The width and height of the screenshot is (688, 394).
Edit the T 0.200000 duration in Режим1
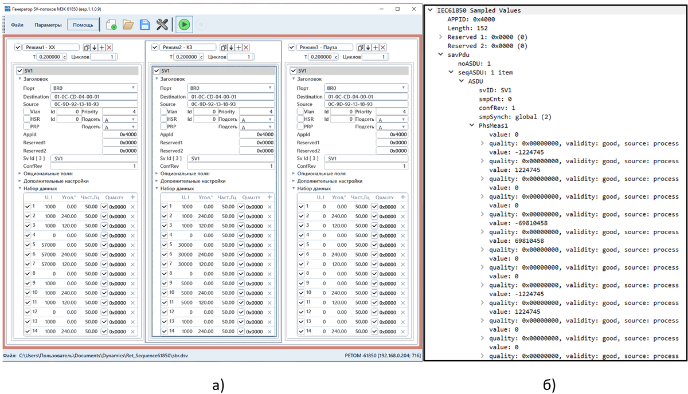click(53, 57)
